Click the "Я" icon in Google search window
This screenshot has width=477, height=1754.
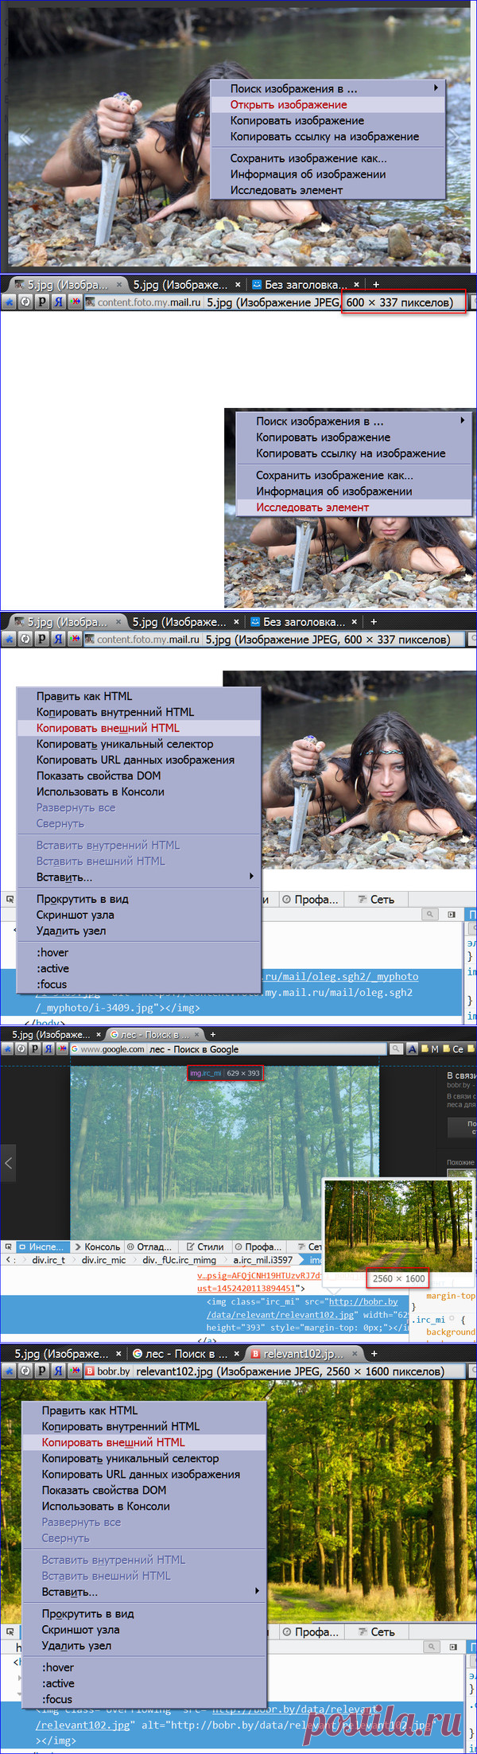pyautogui.click(x=48, y=1049)
